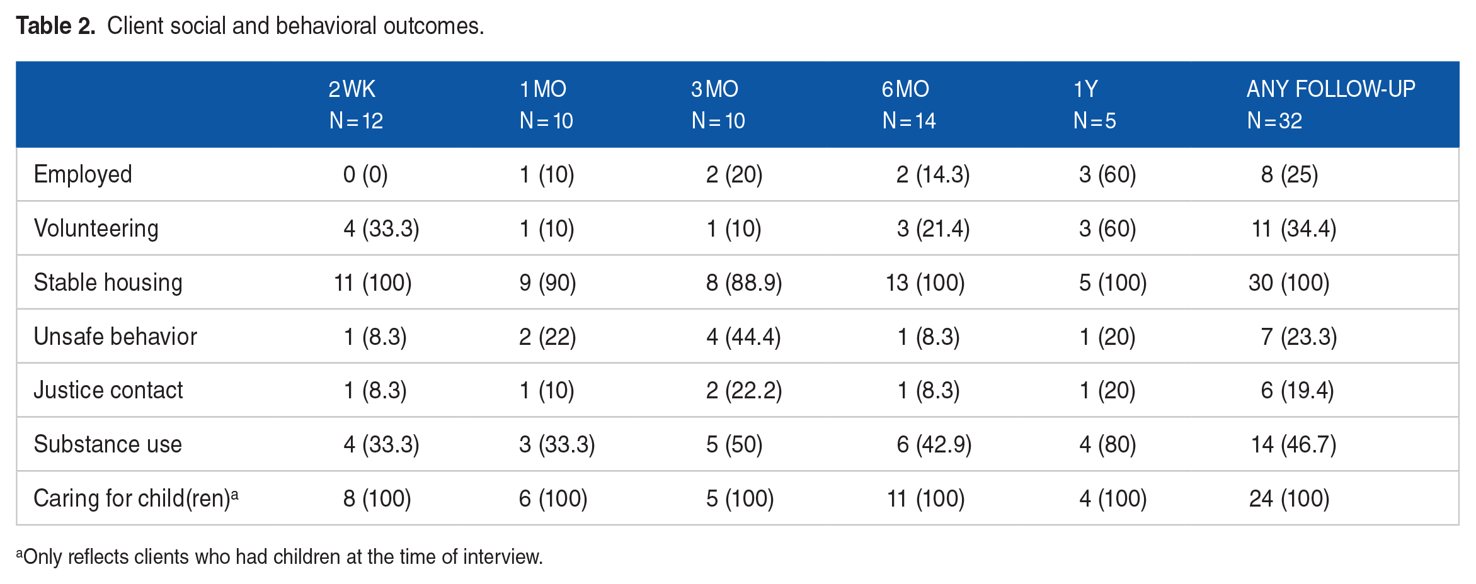Click the ANY FOLLOW-UP N=32 header
This screenshot has height=584, width=1476.
[x=1331, y=104]
